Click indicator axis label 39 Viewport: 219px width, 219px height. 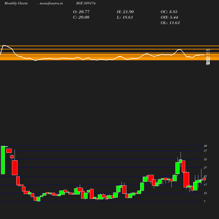208,50
